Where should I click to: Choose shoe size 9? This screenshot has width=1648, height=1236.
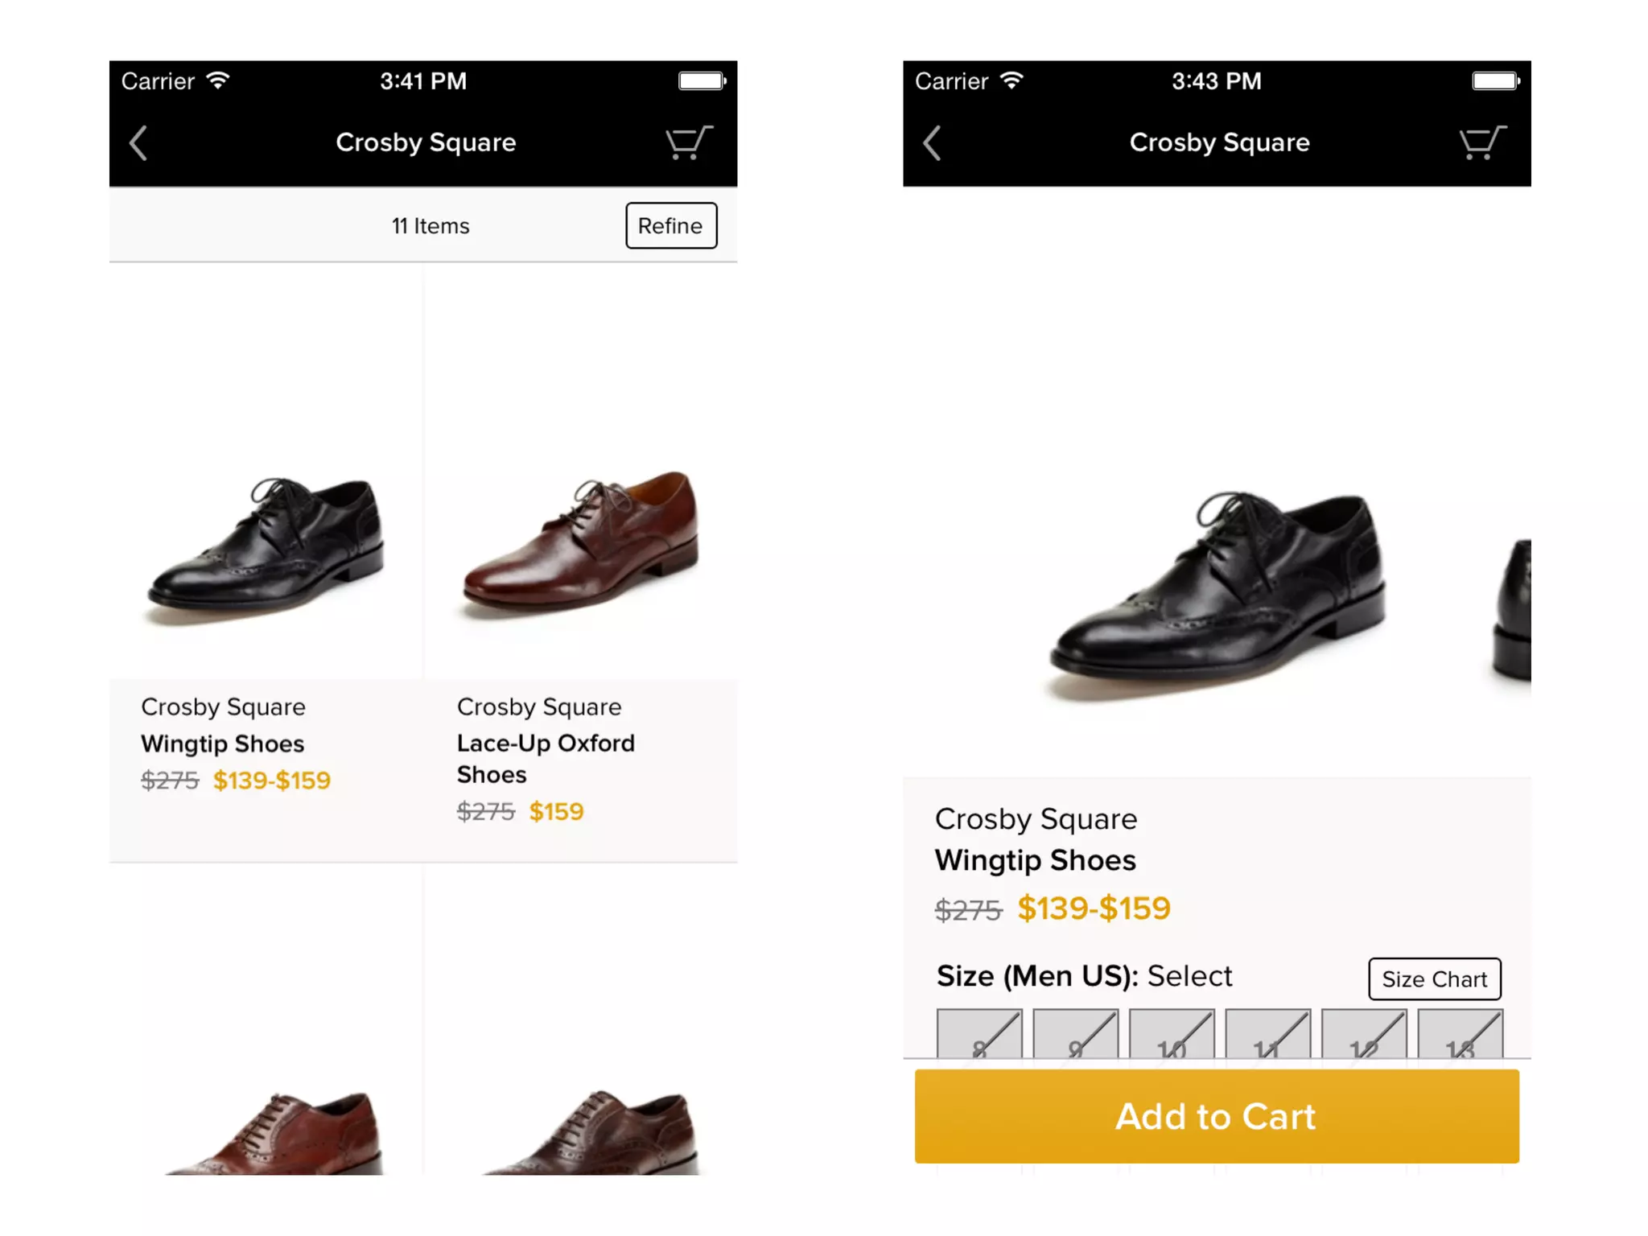click(1076, 1035)
